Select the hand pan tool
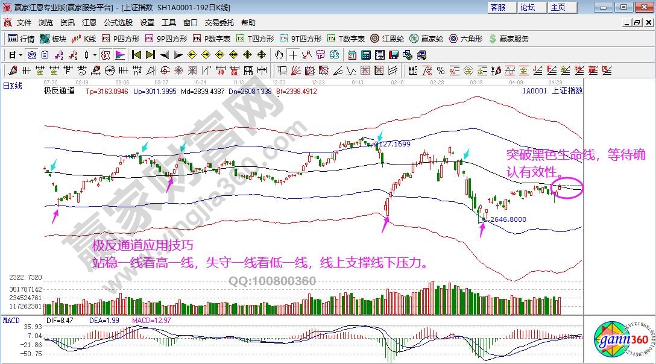Image resolution: width=656 pixels, height=364 pixels. (279, 55)
